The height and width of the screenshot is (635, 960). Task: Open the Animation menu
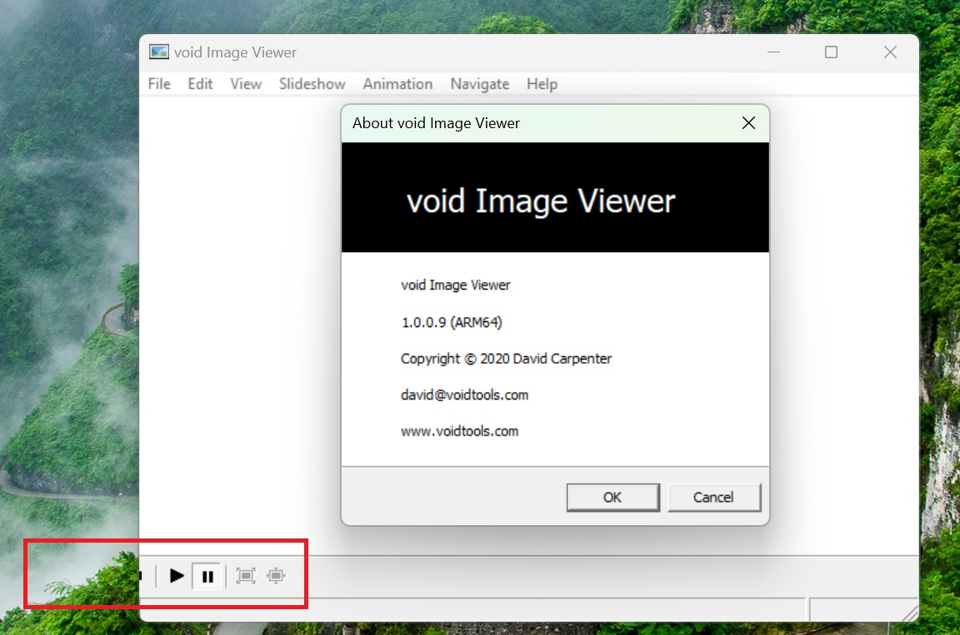click(x=397, y=83)
